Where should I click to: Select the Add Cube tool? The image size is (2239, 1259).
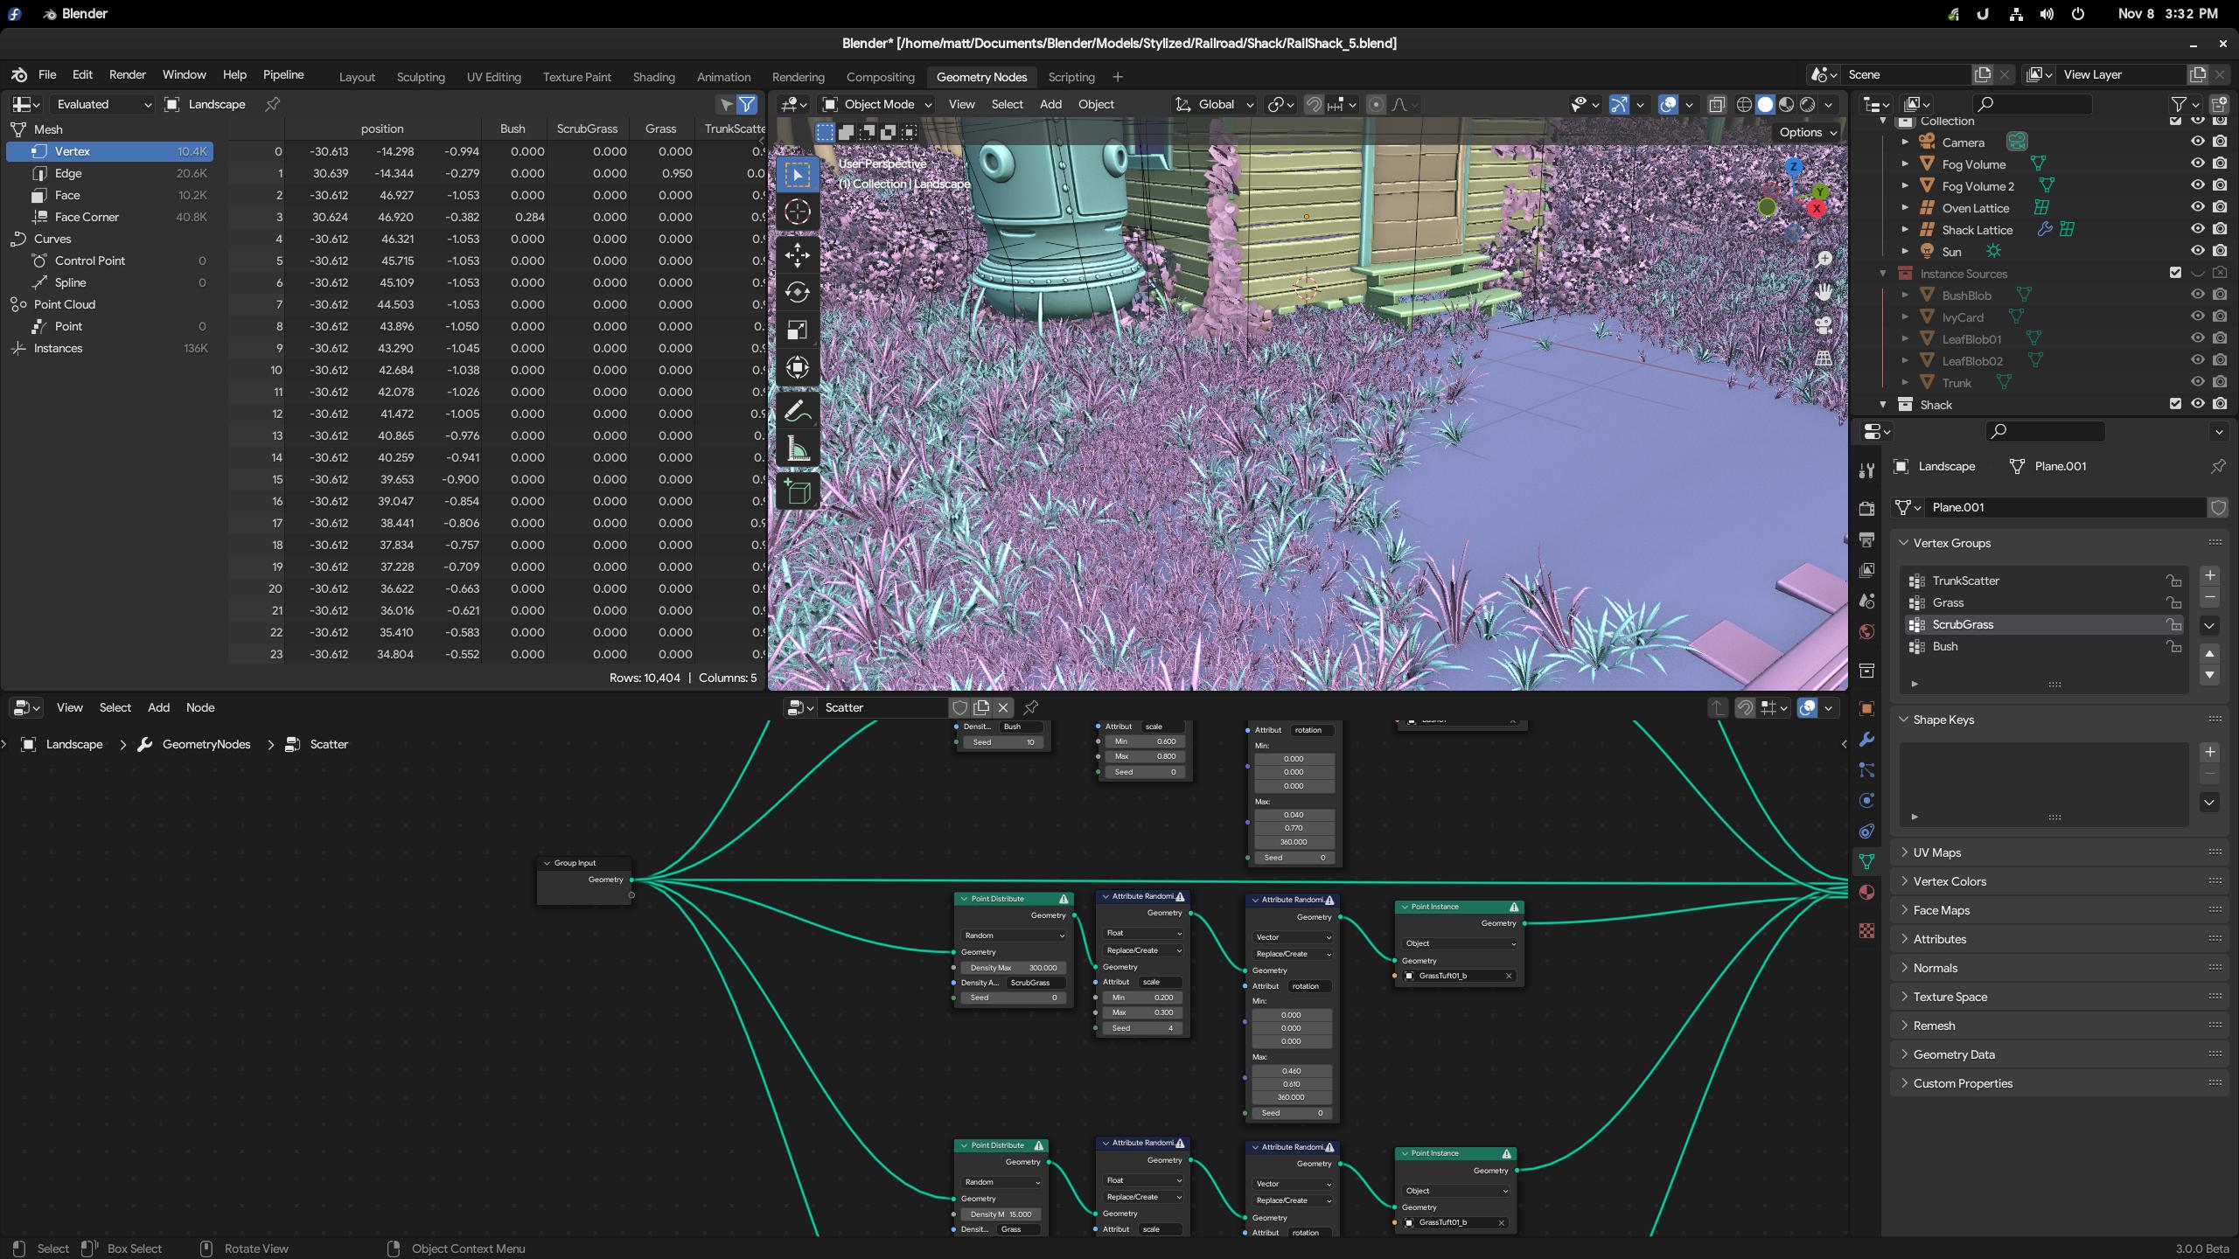(x=797, y=492)
